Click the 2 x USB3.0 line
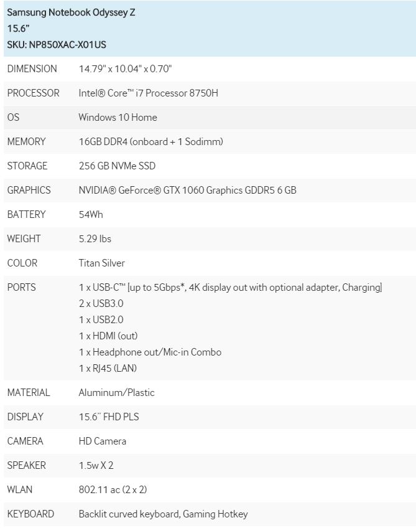 (x=101, y=303)
